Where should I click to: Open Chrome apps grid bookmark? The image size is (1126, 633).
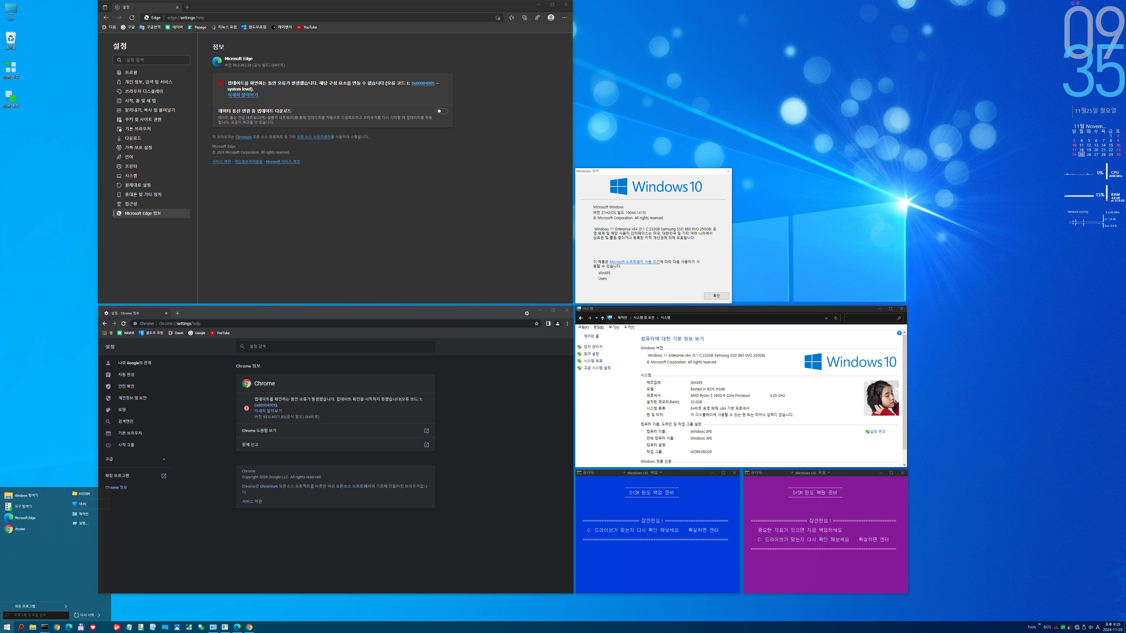pos(107,333)
